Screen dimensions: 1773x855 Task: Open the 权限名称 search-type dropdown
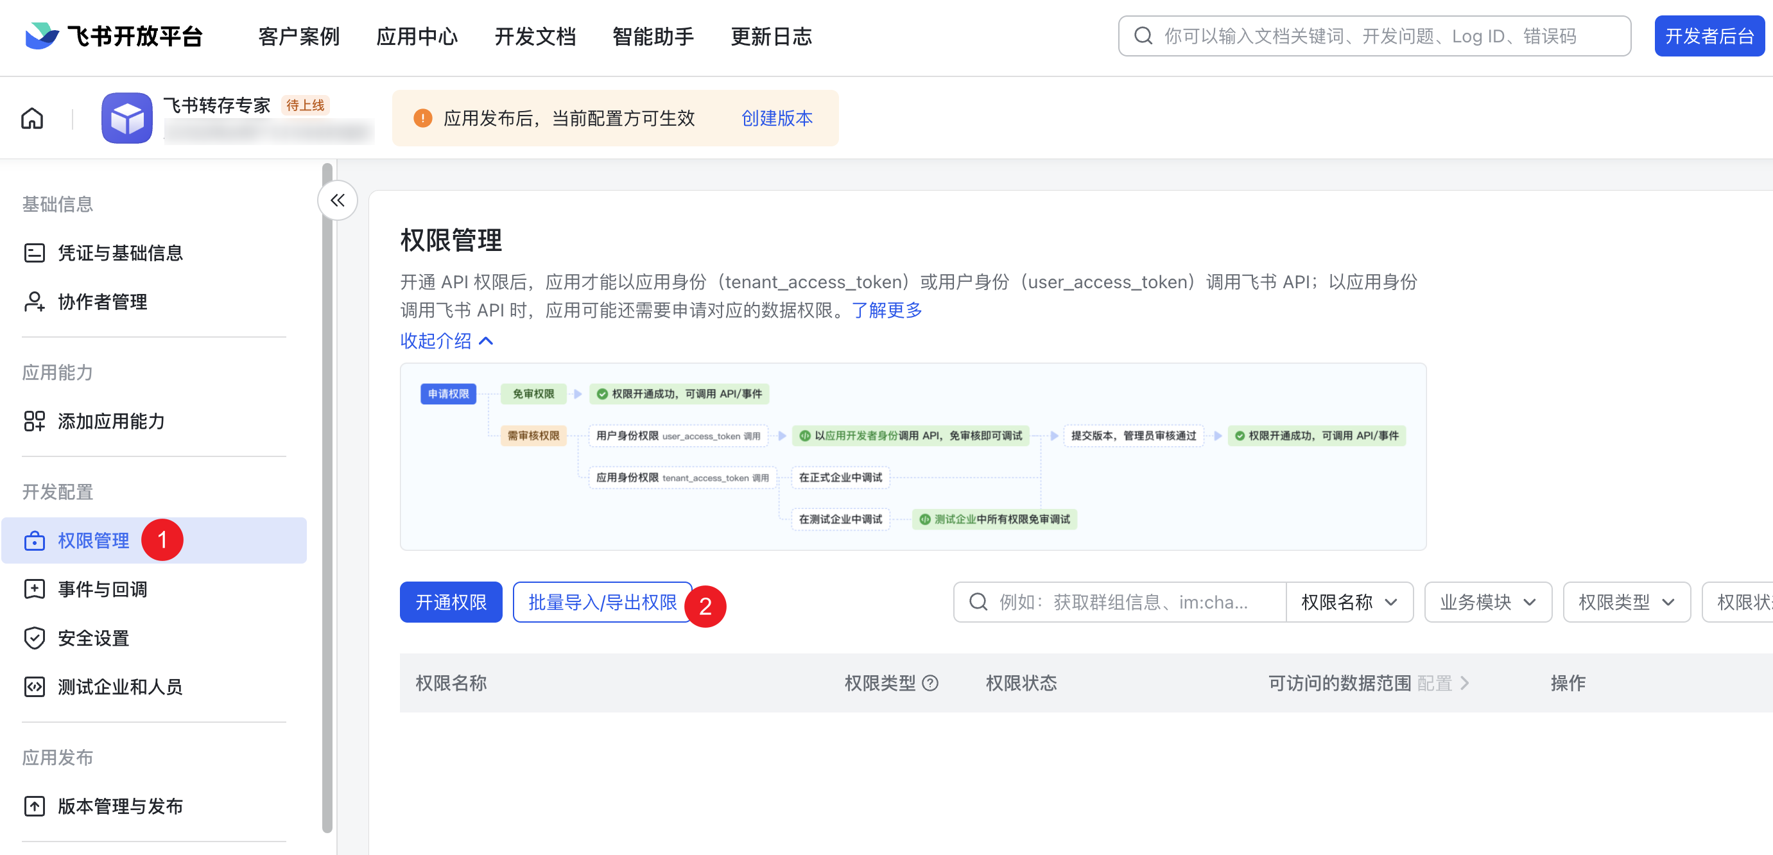click(x=1349, y=602)
